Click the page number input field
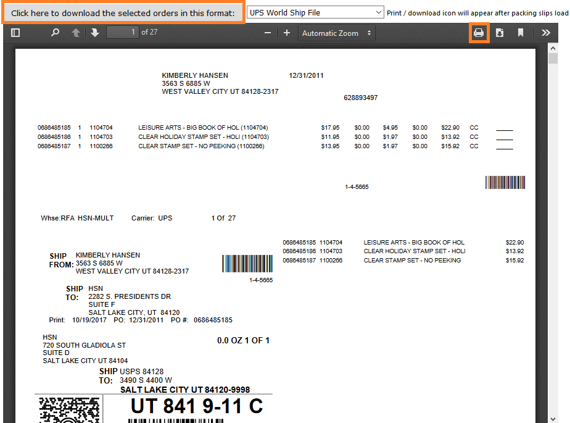This screenshot has width=570, height=423. pos(123,32)
